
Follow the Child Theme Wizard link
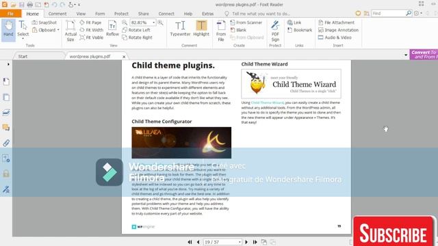268,102
